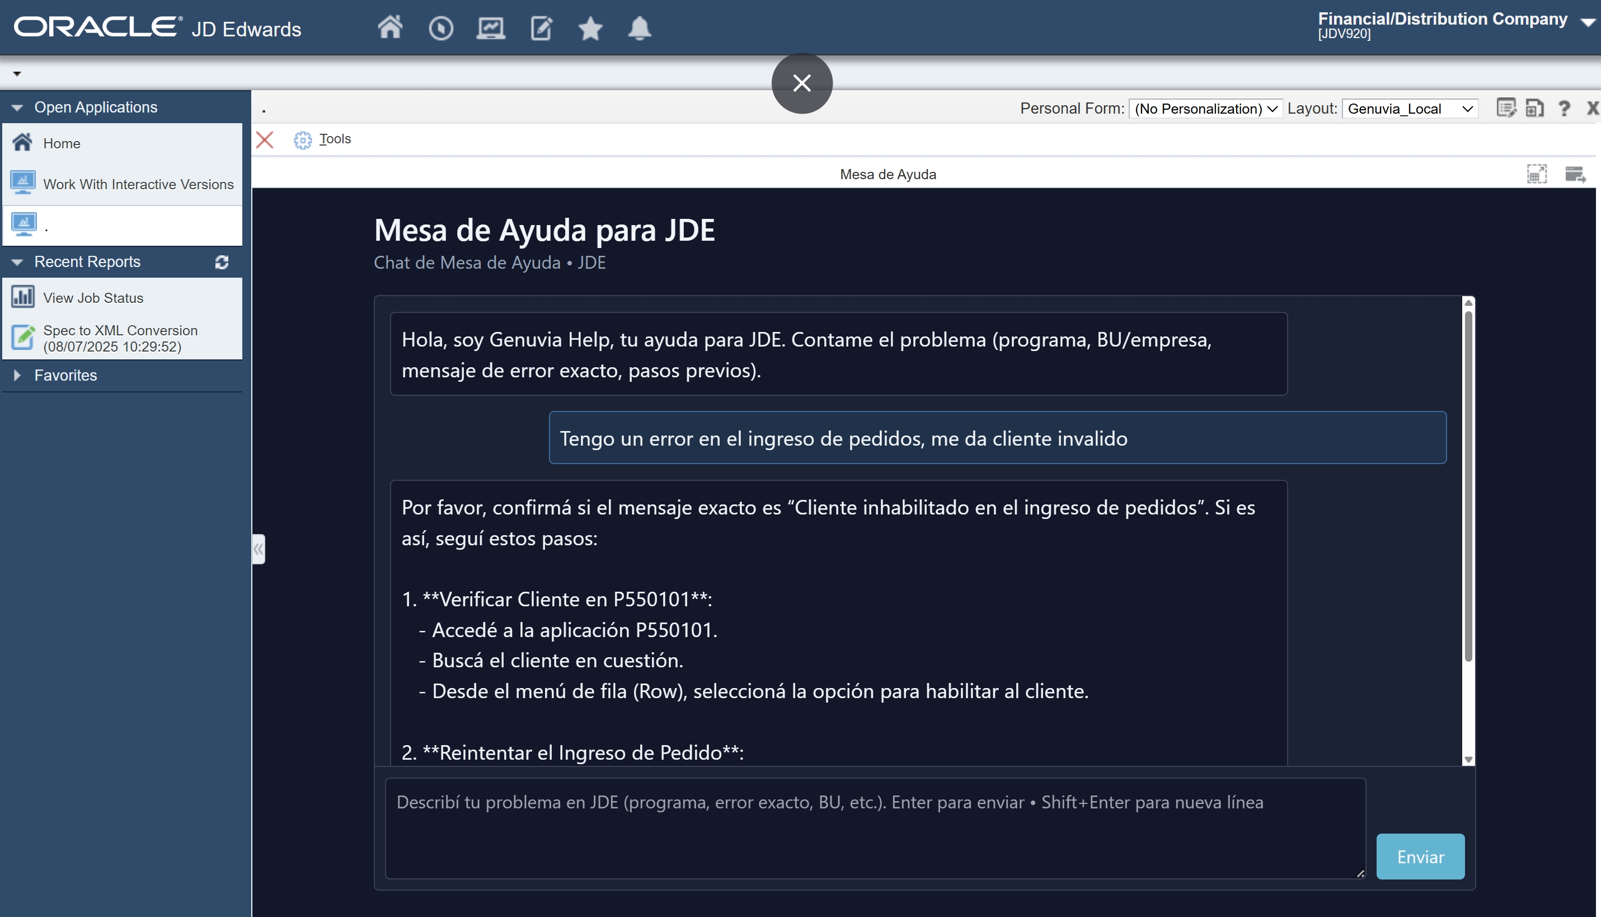Viewport: 1601px width, 917px height.
Task: Go to the EnterpriseOne home page icon
Action: [389, 28]
